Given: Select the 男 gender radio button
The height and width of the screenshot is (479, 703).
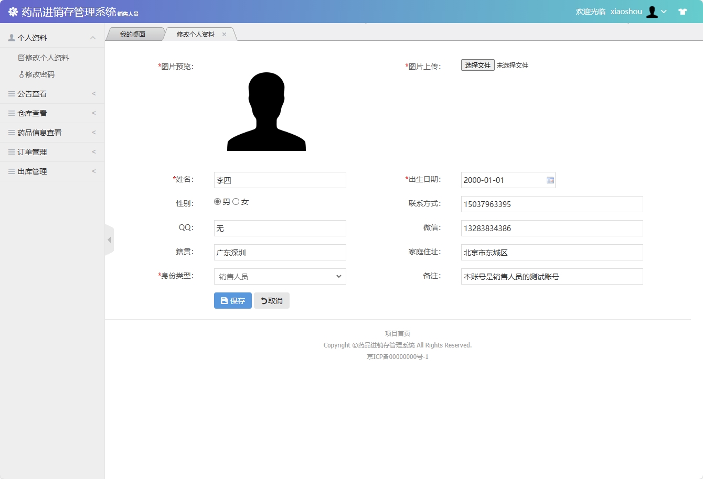Looking at the screenshot, I should [217, 201].
